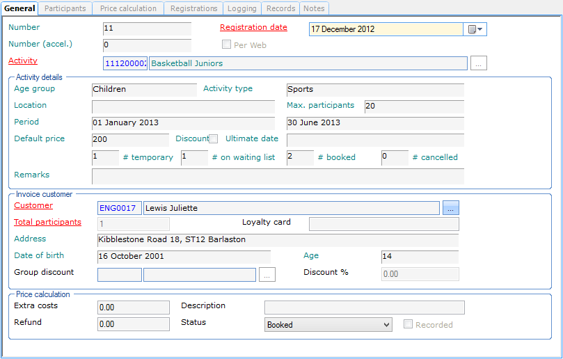The height and width of the screenshot is (359, 563).
Task: Click the Customer lookup ellipsis button
Action: tap(451, 208)
